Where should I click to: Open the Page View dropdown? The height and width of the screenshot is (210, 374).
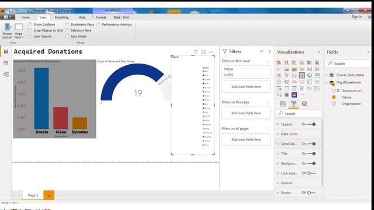click(x=19, y=31)
